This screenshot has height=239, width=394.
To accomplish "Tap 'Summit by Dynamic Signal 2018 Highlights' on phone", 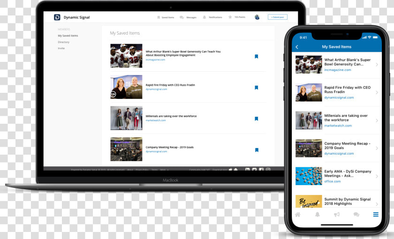I will point(348,202).
